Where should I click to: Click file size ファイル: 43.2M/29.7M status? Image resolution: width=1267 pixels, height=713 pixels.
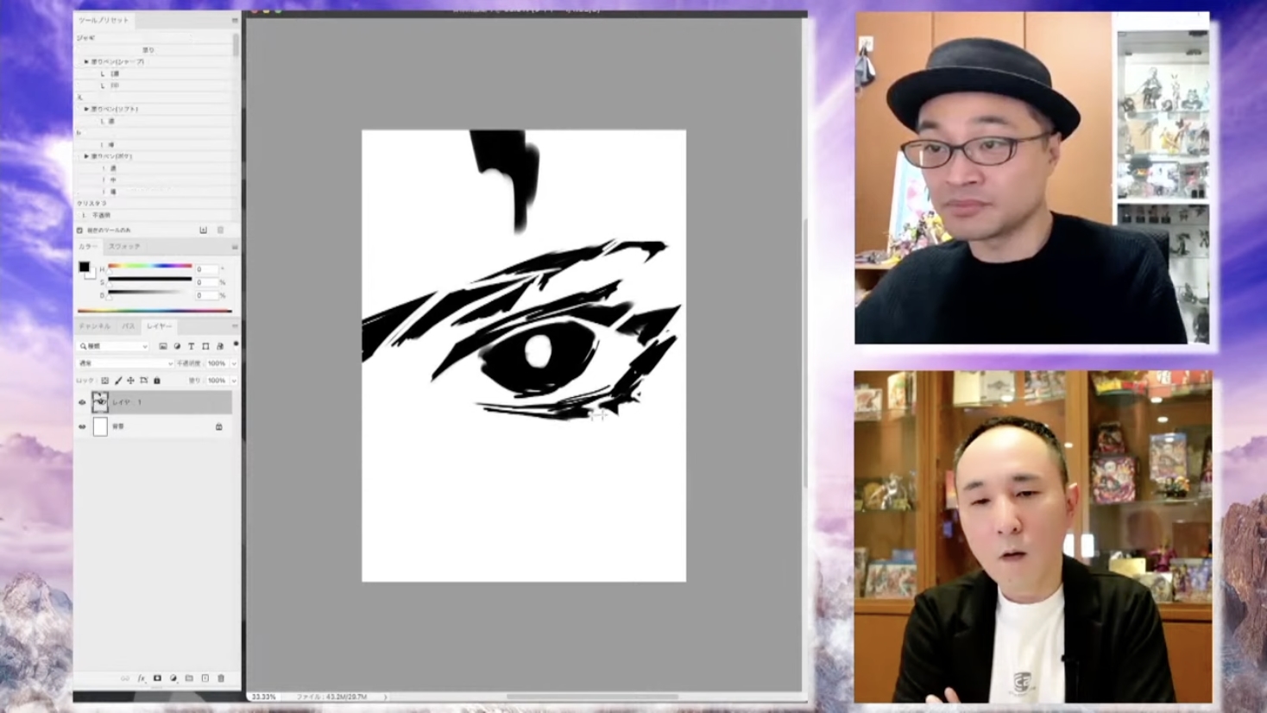pyautogui.click(x=332, y=697)
